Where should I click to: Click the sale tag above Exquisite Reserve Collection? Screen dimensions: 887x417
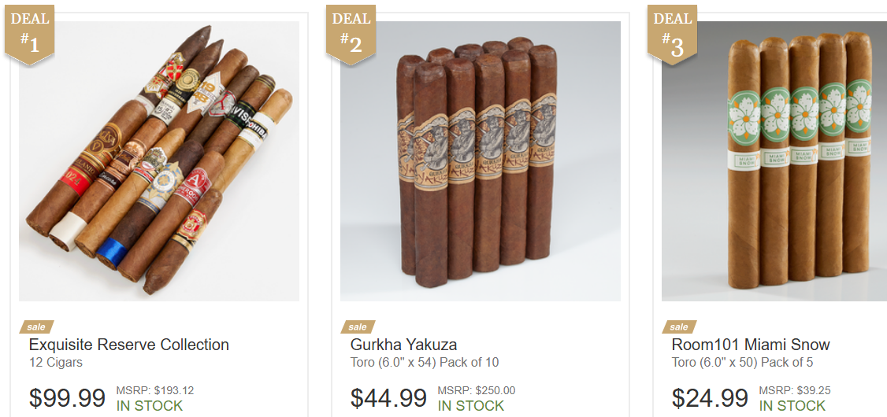point(36,327)
